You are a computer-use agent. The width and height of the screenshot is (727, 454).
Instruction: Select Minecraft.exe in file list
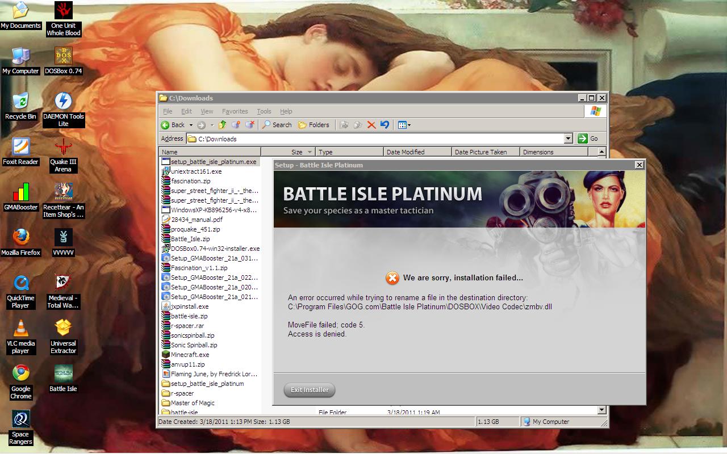tap(186, 355)
